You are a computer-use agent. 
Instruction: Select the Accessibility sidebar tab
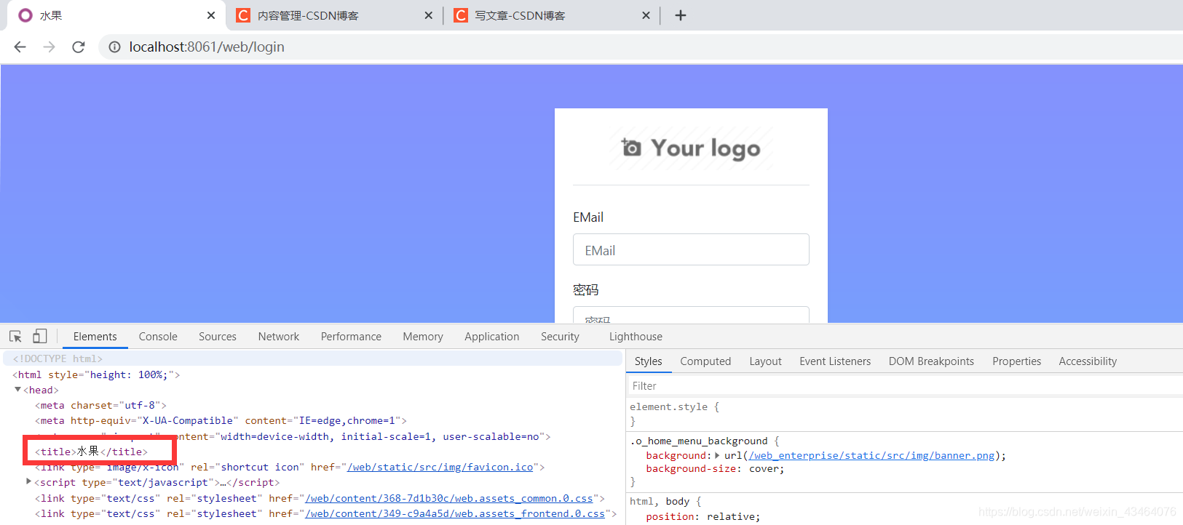(1088, 361)
